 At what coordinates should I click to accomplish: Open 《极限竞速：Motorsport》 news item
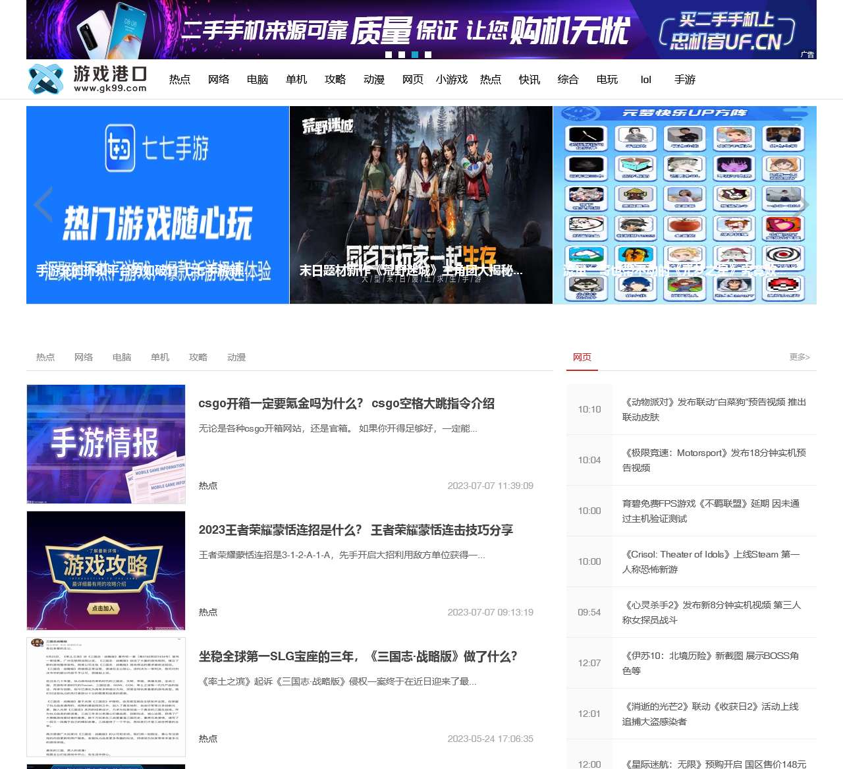pyautogui.click(x=714, y=460)
